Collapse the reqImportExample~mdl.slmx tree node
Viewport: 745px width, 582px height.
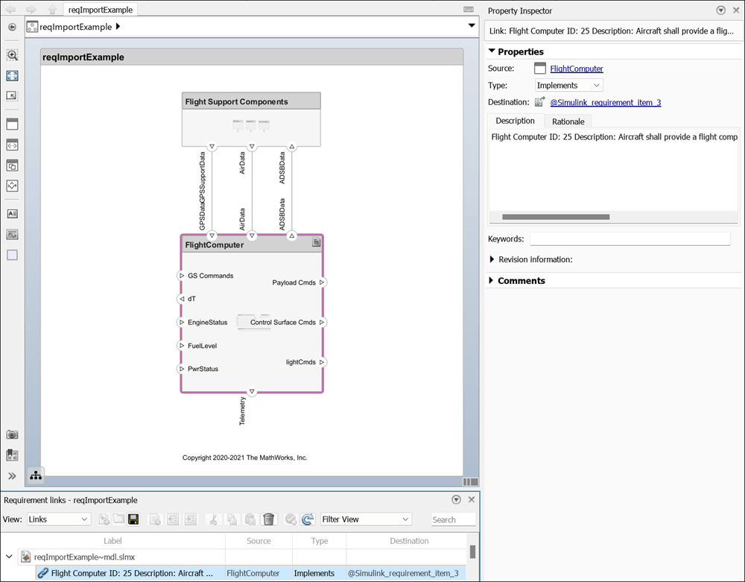click(9, 557)
